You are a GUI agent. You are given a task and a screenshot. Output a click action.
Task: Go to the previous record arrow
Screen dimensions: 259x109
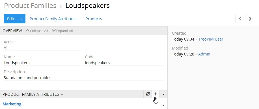click(240, 19)
